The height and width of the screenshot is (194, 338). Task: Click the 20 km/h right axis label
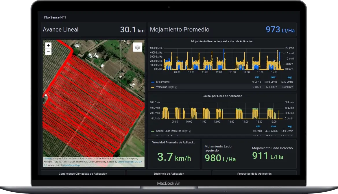click(290, 48)
